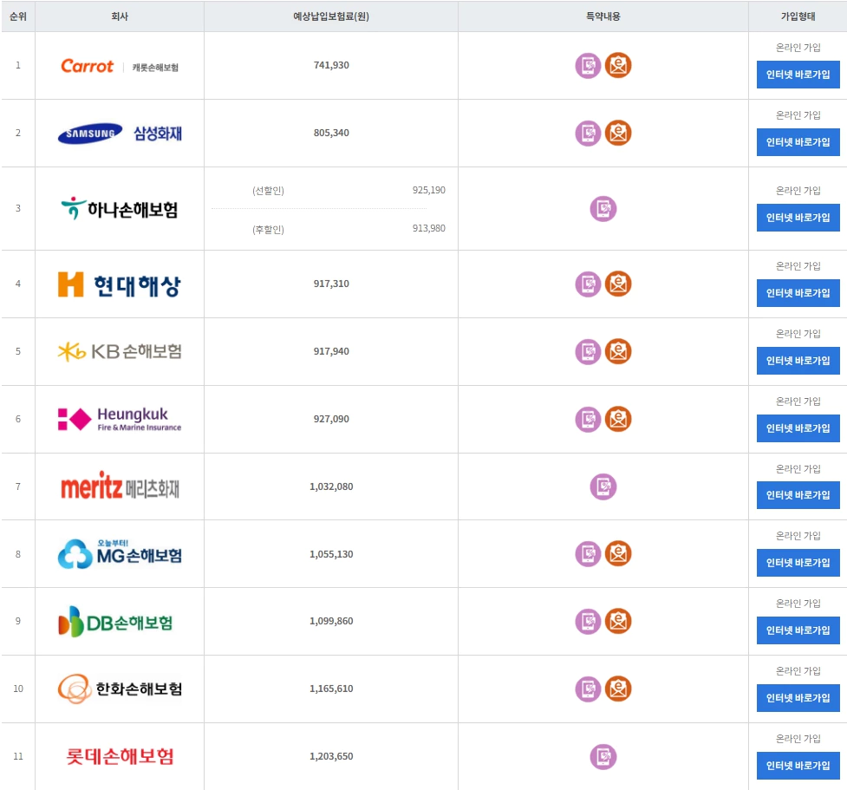
Task: Click the 특약내용 column header
Action: [x=603, y=16]
